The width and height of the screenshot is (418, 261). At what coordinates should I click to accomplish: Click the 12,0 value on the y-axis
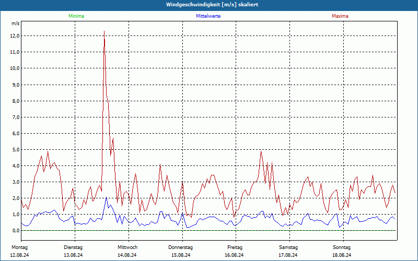15,36
